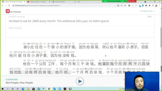
Task: Click the Rich People, Poor People title
Action: tap(19, 83)
